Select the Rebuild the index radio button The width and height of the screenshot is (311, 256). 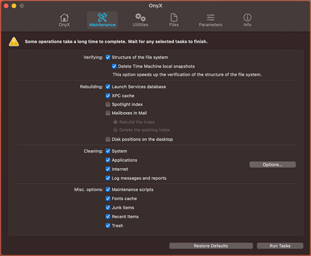[x=115, y=122]
